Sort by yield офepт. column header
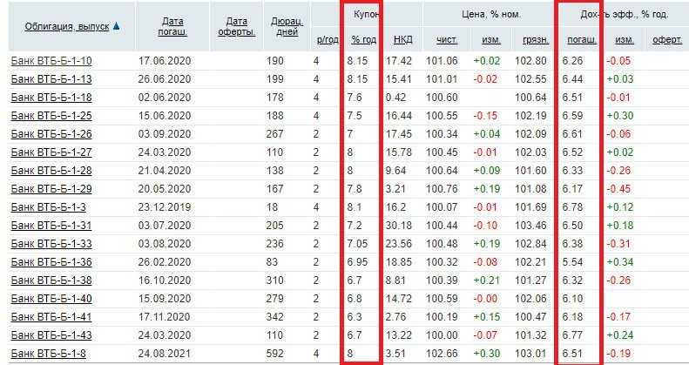The height and width of the screenshot is (365, 689). (666, 40)
